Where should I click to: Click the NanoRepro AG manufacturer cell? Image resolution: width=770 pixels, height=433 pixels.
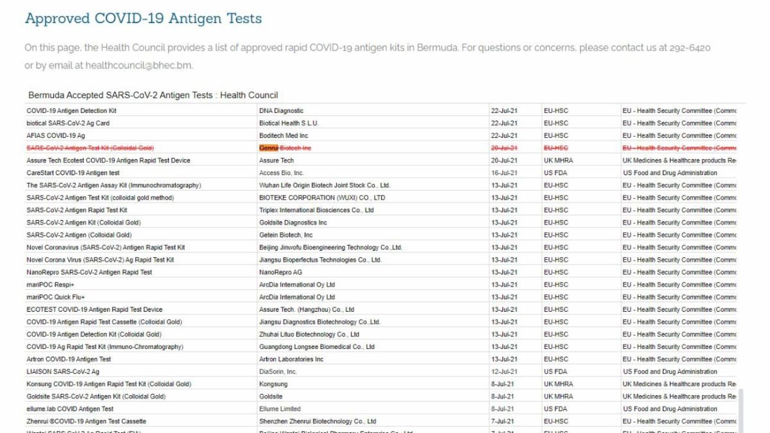click(x=280, y=273)
